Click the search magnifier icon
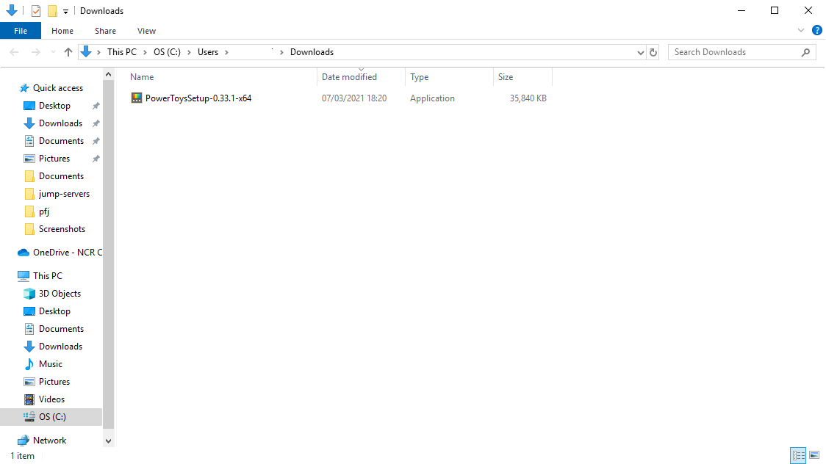 (x=805, y=52)
